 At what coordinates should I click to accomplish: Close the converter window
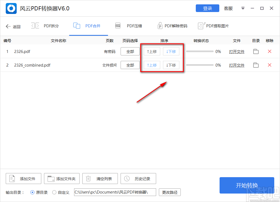click(x=272, y=8)
